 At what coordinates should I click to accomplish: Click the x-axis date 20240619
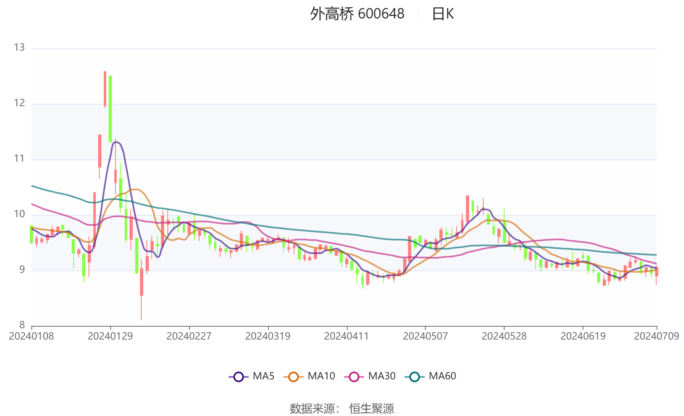[x=583, y=336]
